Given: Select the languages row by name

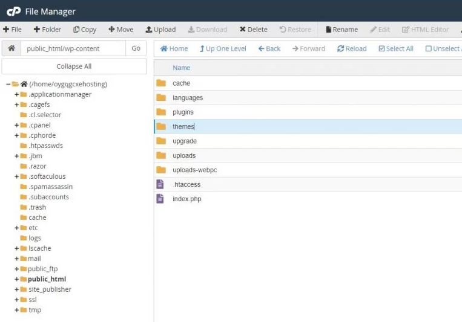Looking at the screenshot, I should click(x=188, y=98).
